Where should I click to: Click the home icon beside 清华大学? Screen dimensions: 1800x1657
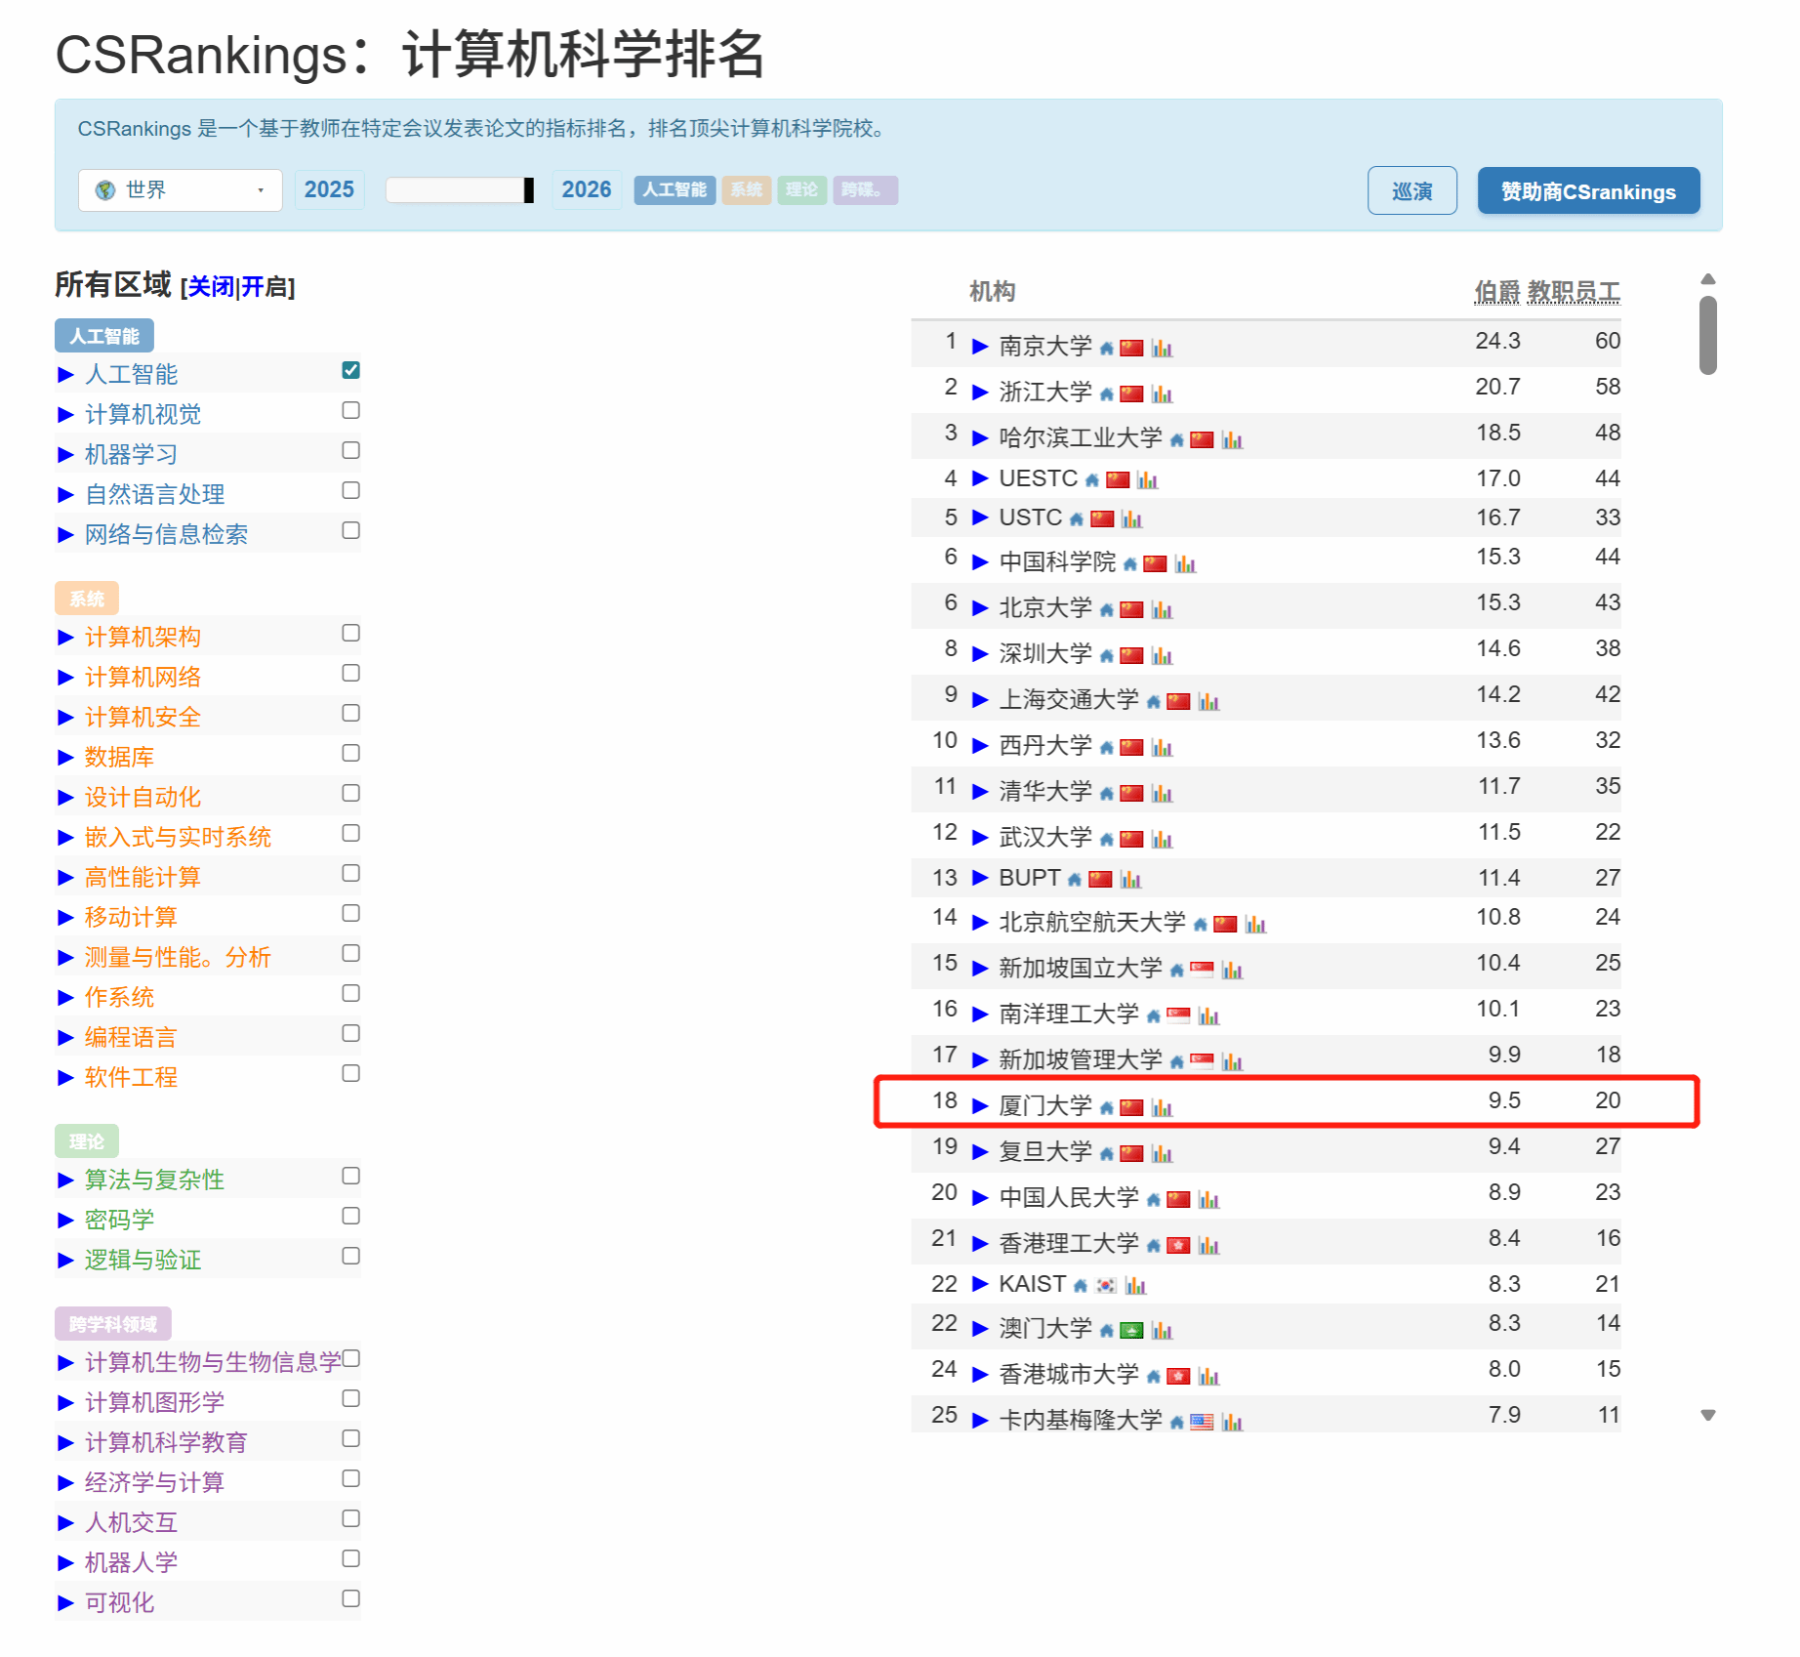(1106, 794)
